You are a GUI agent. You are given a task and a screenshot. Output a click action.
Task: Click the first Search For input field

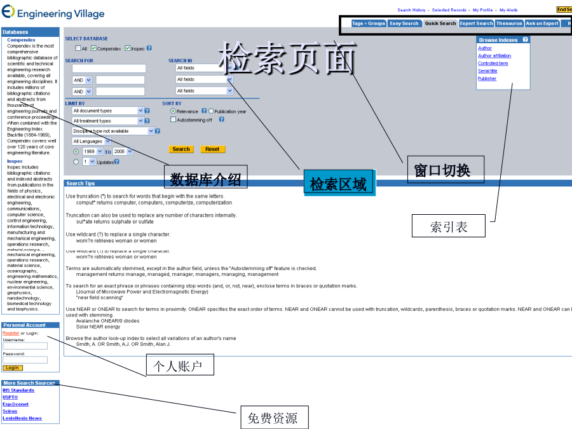(x=109, y=68)
